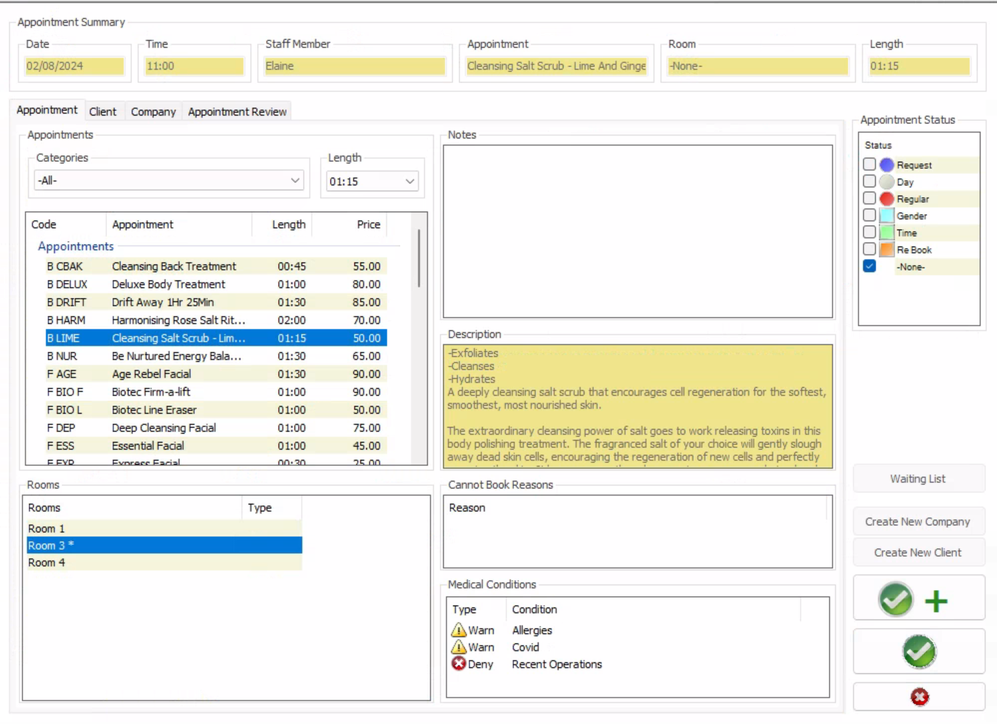Switch to the Client tab
This screenshot has height=724, width=997.
click(102, 112)
